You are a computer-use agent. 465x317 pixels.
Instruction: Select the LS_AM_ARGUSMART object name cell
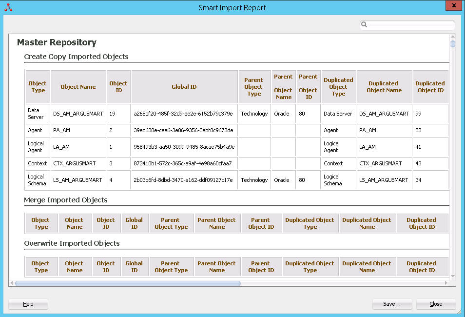coord(78,180)
